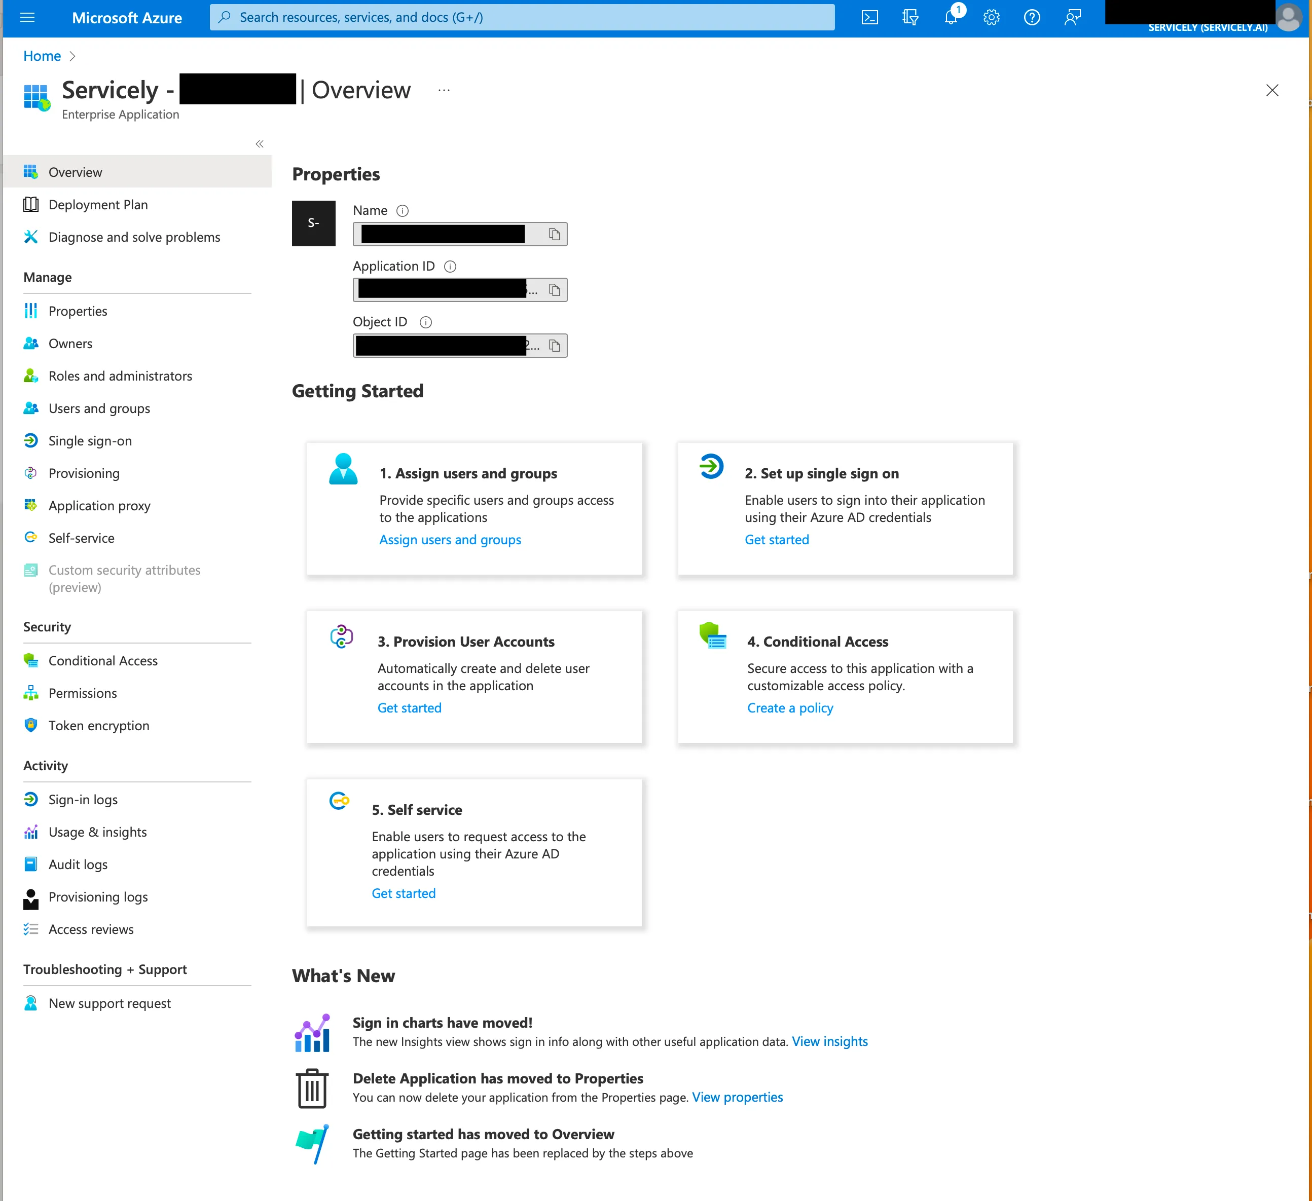
Task: Open the Azure portal hamburger menu
Action: [27, 18]
